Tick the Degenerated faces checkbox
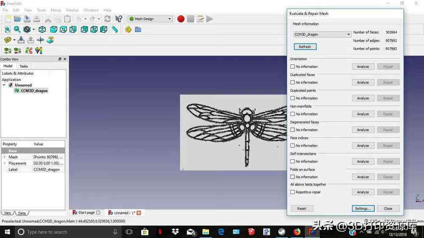424x238 pixels. [292, 130]
